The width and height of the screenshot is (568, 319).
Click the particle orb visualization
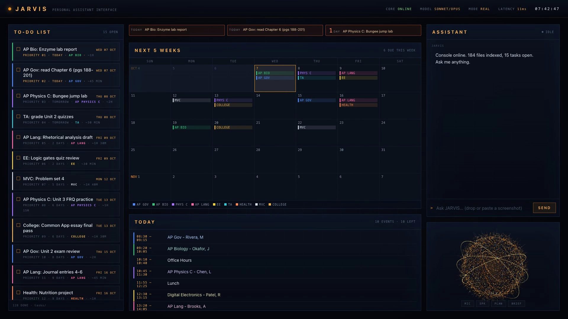pos(493,265)
